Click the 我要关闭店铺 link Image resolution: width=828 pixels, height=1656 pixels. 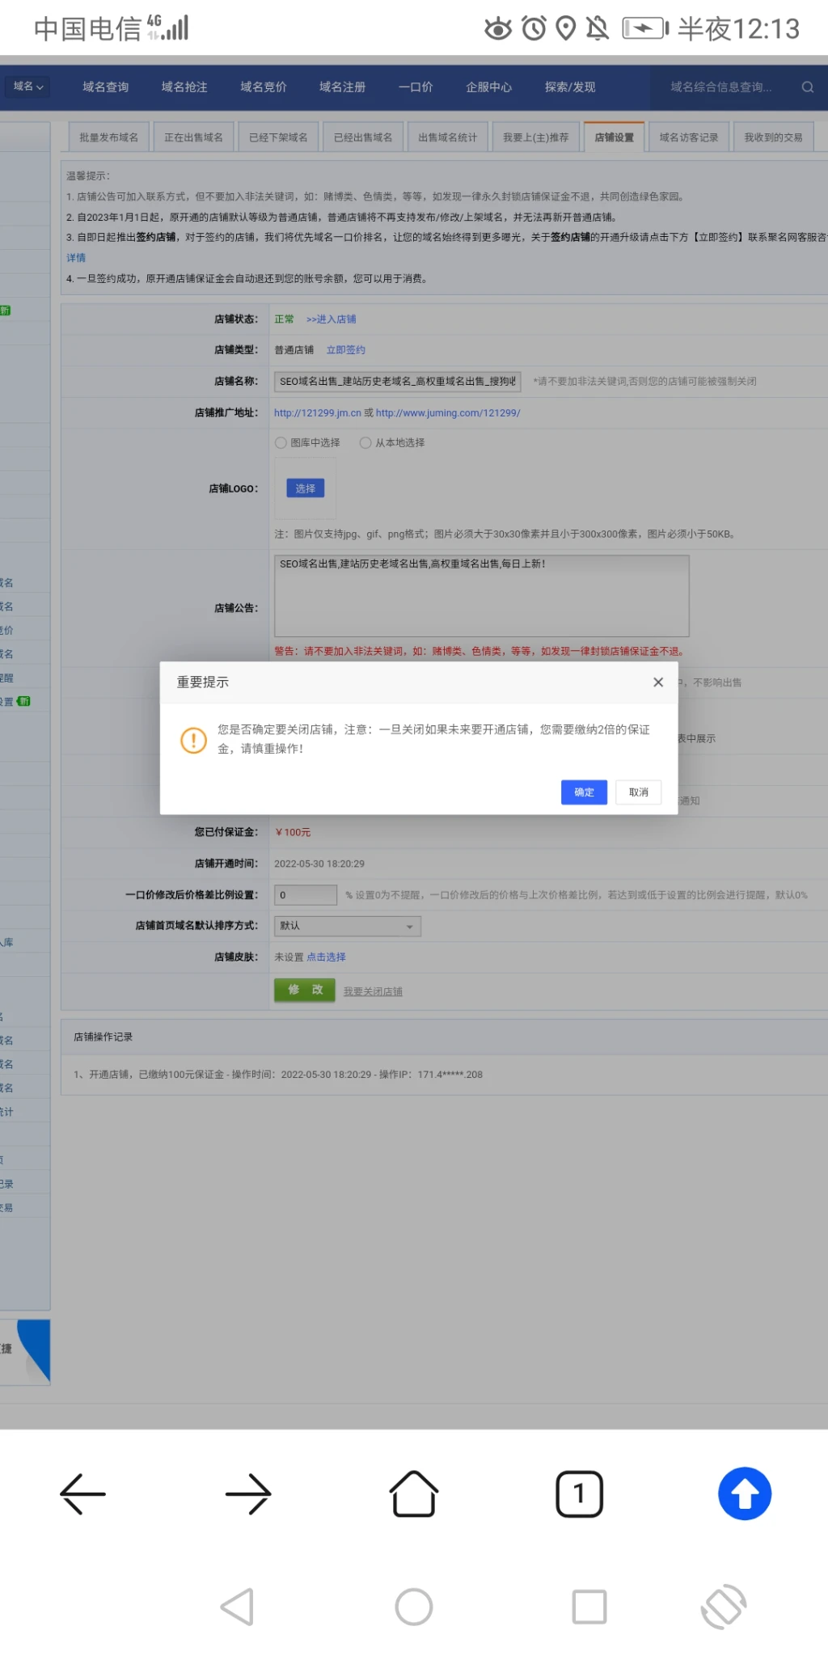click(373, 991)
